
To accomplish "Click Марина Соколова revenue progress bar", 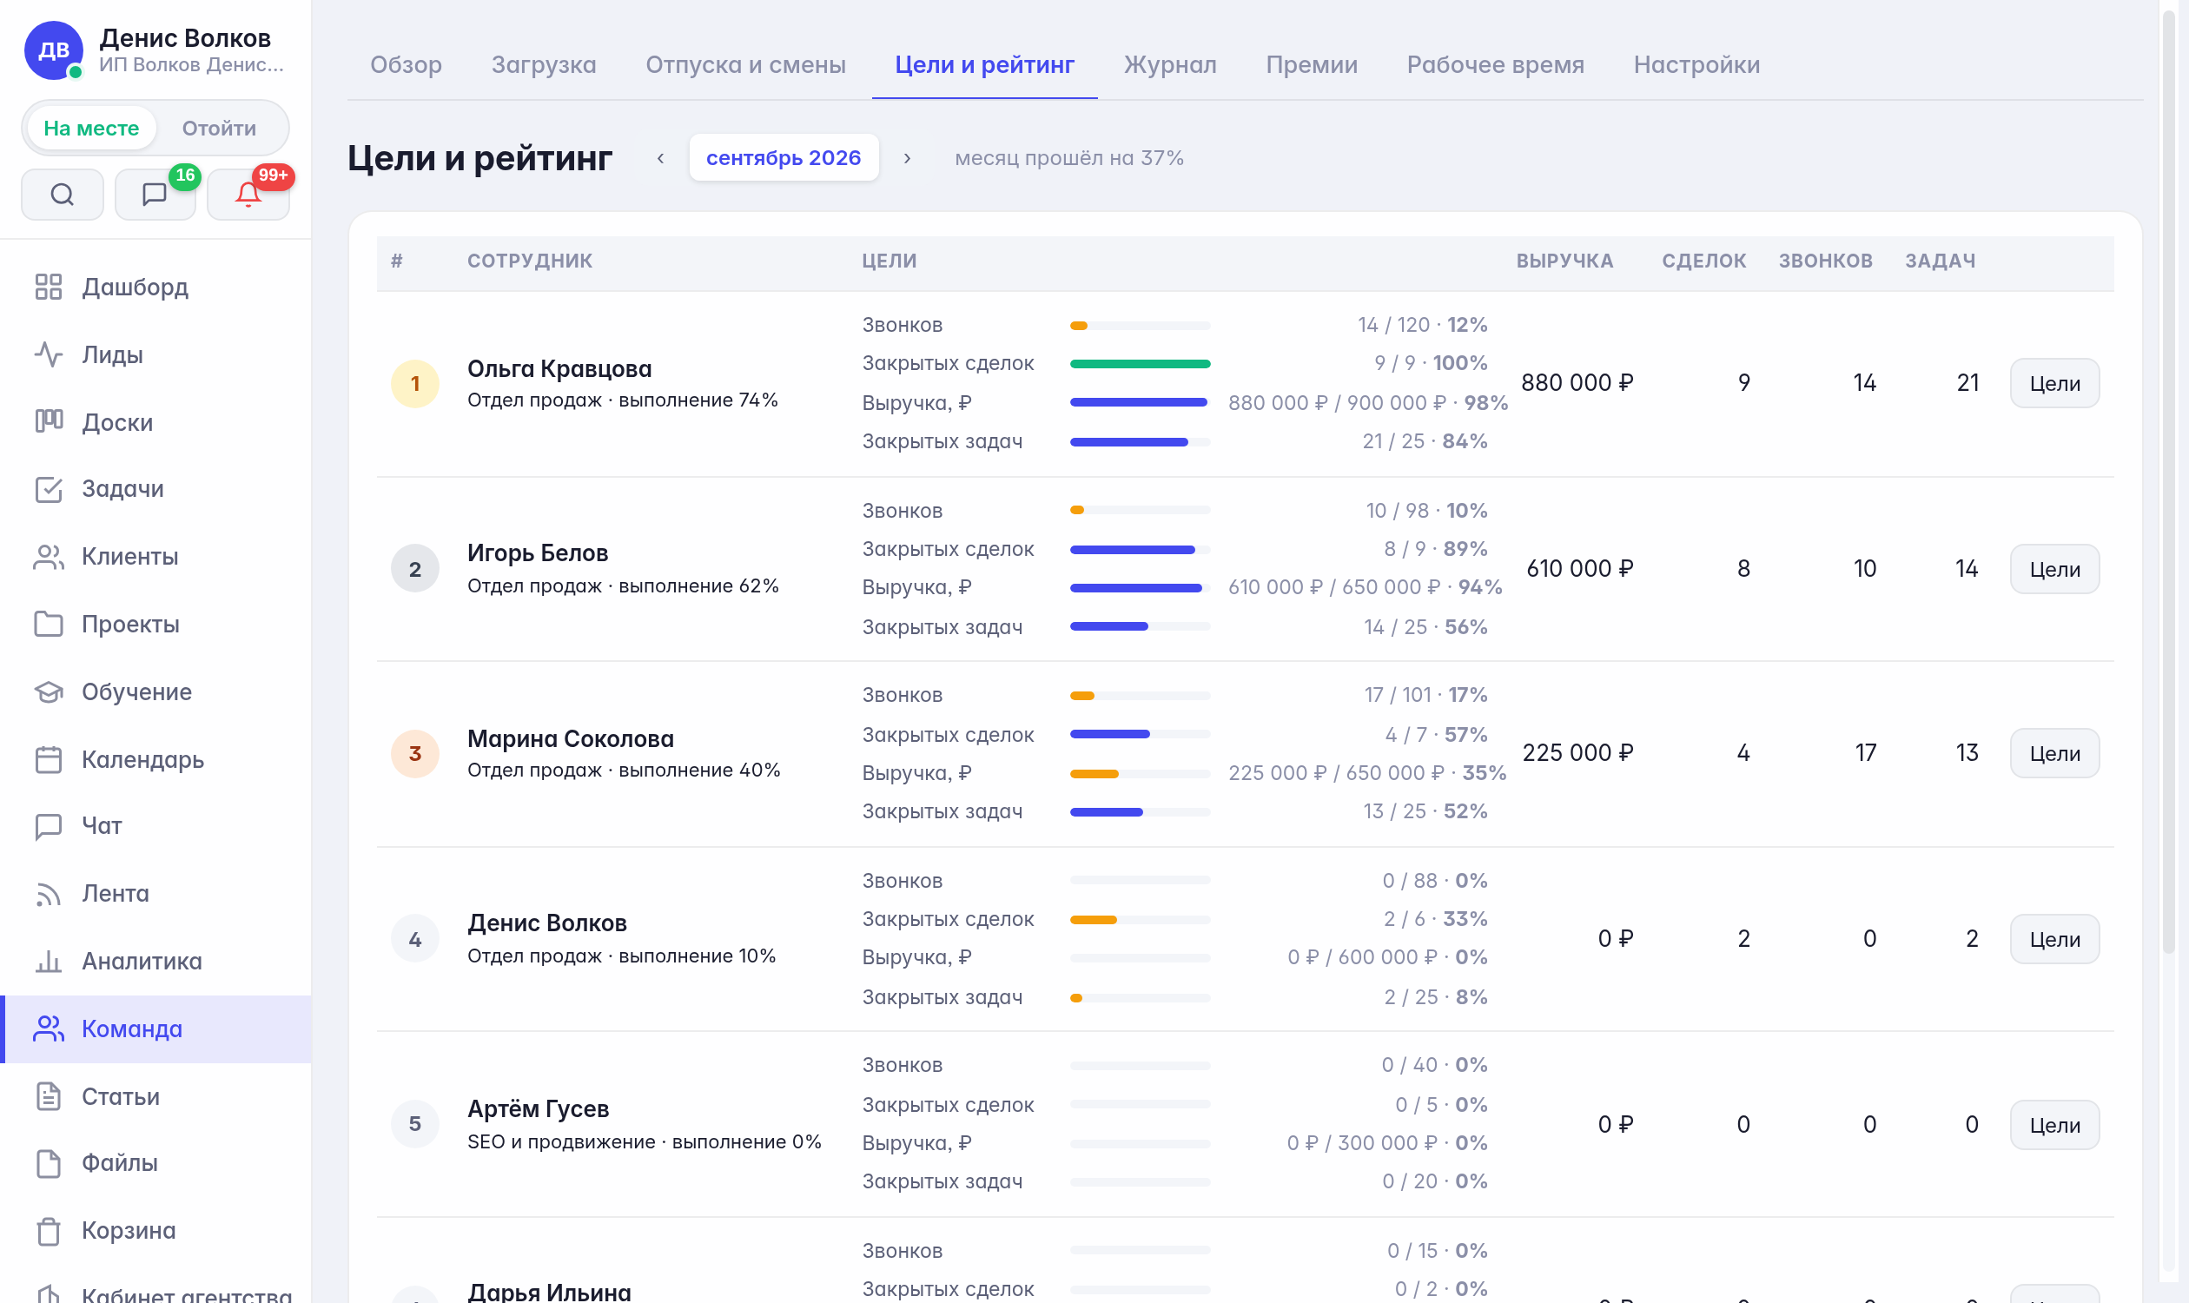I will pyautogui.click(x=1140, y=773).
